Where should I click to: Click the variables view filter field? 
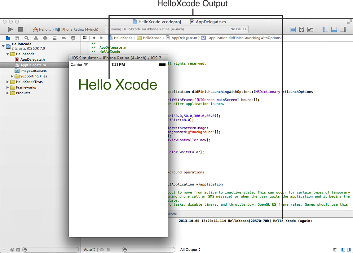coord(148,250)
